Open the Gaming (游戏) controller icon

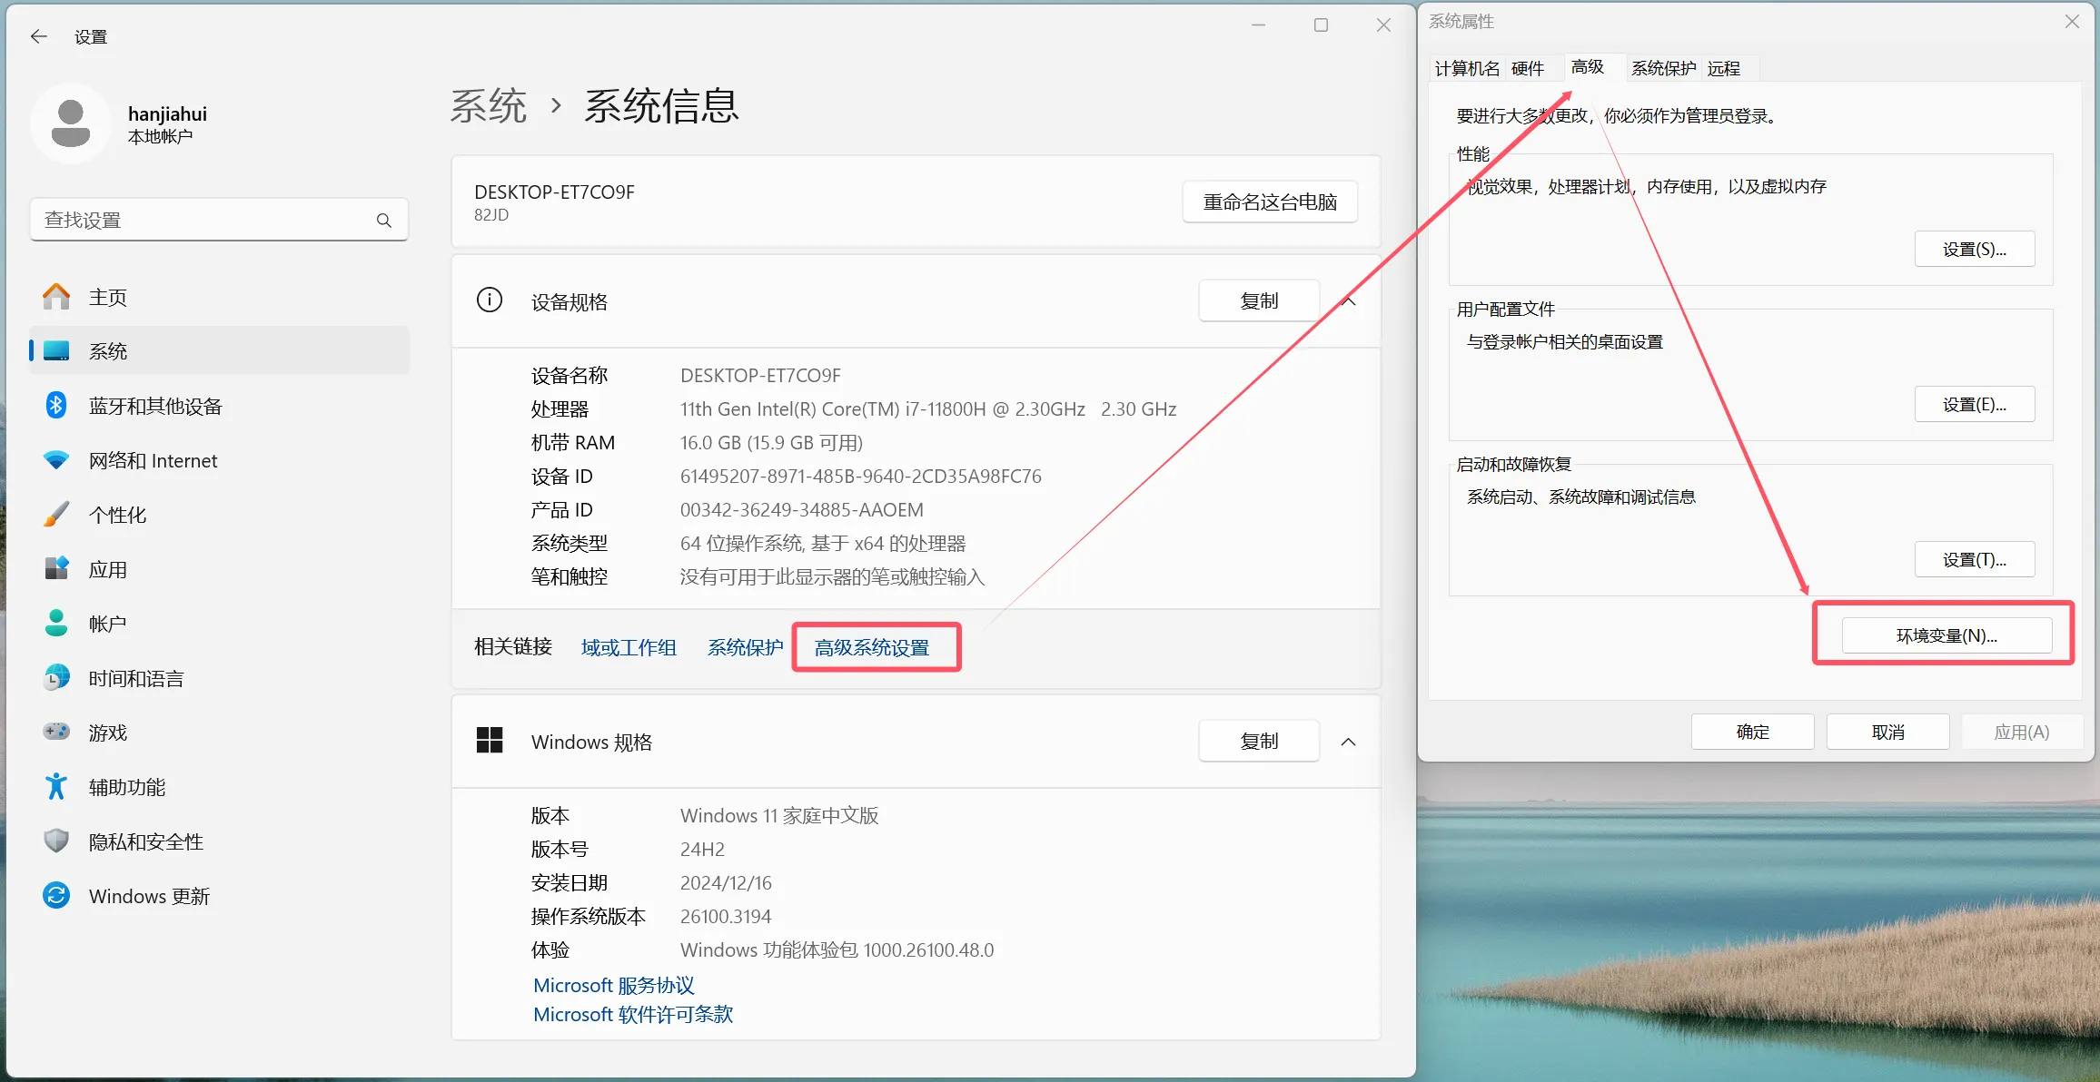click(56, 732)
